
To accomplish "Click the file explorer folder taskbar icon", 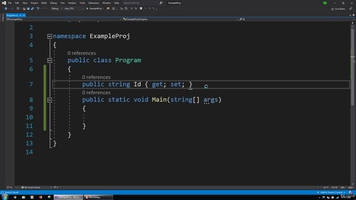I will pyautogui.click(x=23, y=197).
